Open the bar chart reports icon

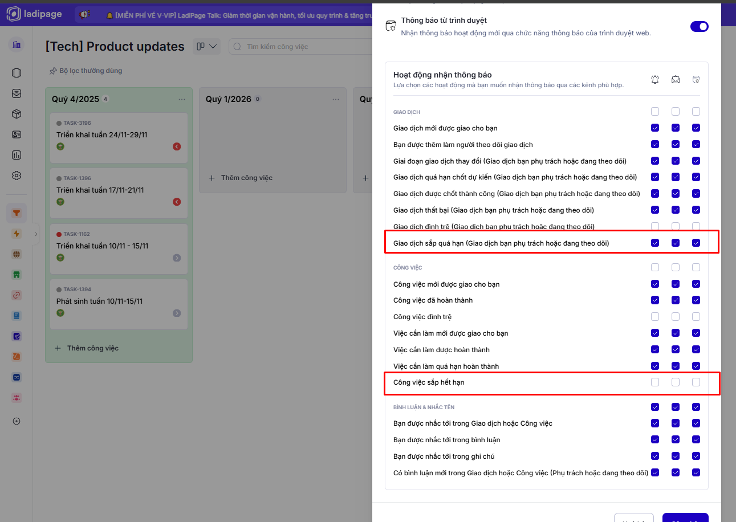[x=17, y=155]
